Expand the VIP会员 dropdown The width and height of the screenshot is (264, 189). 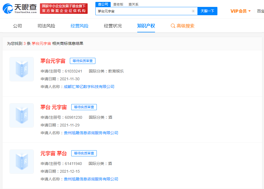point(249,11)
